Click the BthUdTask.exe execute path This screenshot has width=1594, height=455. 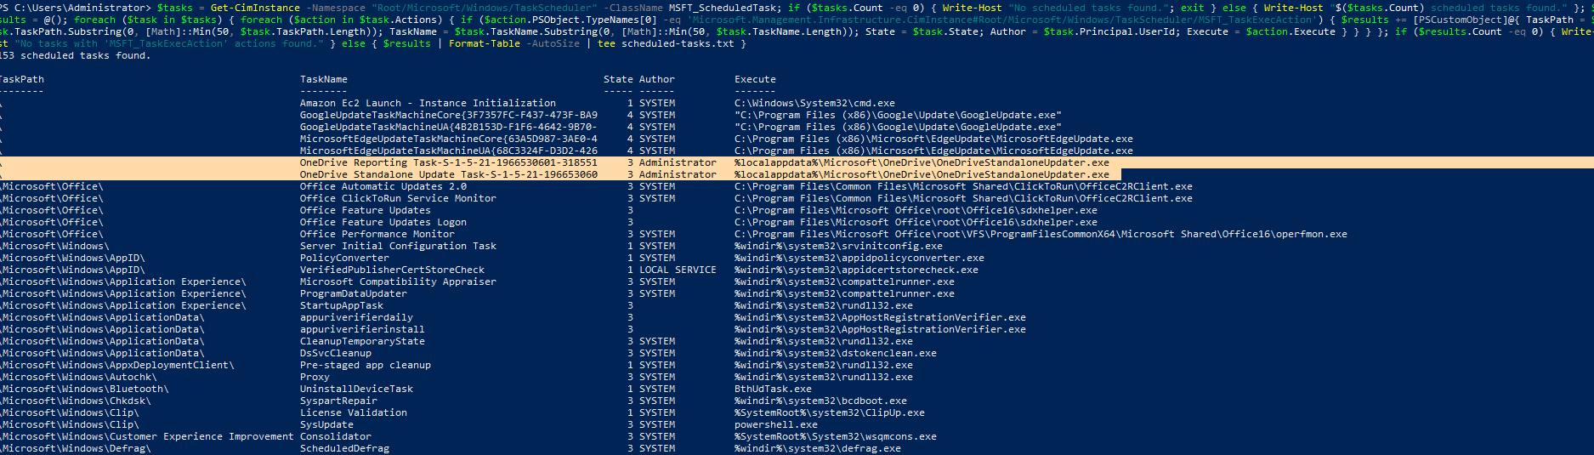[x=773, y=389]
